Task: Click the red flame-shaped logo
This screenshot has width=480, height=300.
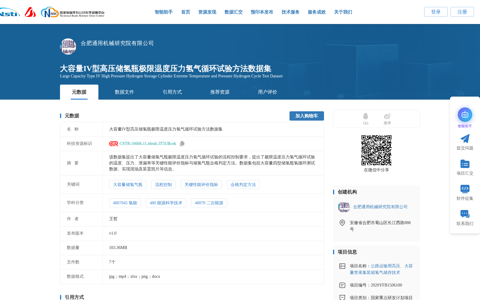Action: pyautogui.click(x=30, y=12)
